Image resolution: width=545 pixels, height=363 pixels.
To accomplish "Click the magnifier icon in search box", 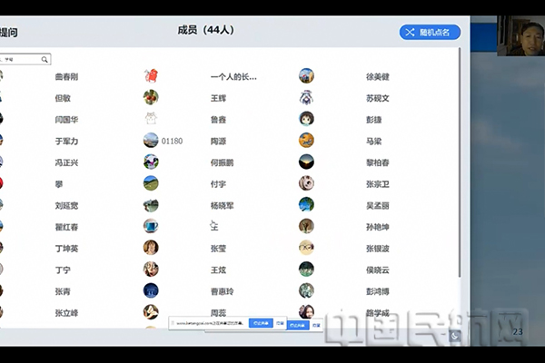I will coord(45,59).
